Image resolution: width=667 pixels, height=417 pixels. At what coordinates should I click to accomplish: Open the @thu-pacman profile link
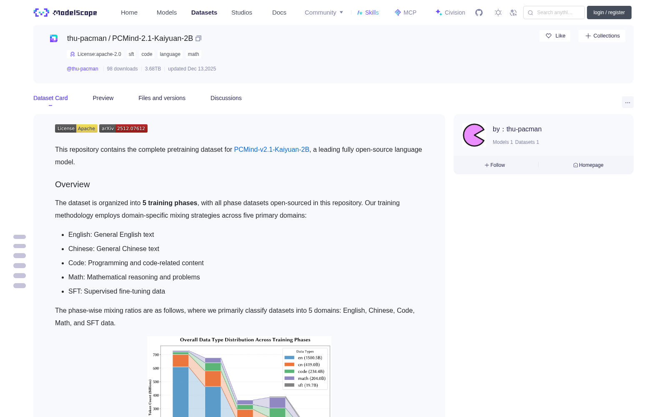pos(83,69)
